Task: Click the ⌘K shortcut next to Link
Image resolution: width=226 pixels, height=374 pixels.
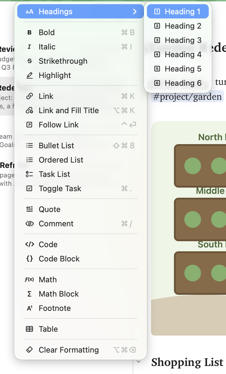Action: 128,96
